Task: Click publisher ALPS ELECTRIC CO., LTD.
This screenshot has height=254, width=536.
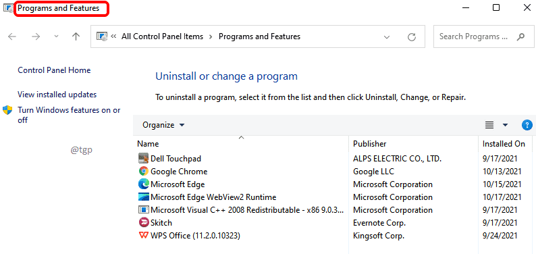Action: [398, 159]
